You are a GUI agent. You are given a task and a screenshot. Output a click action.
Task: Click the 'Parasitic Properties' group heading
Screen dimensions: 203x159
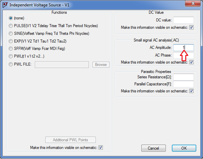tap(156, 72)
